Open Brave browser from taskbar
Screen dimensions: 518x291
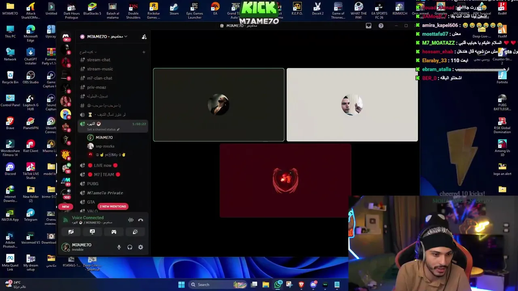(301, 285)
